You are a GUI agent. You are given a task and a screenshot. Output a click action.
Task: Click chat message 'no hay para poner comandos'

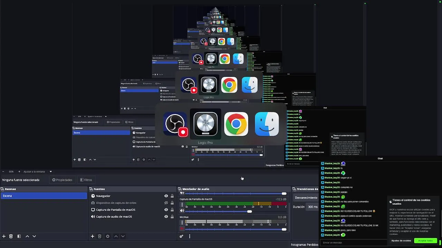click(x=355, y=201)
